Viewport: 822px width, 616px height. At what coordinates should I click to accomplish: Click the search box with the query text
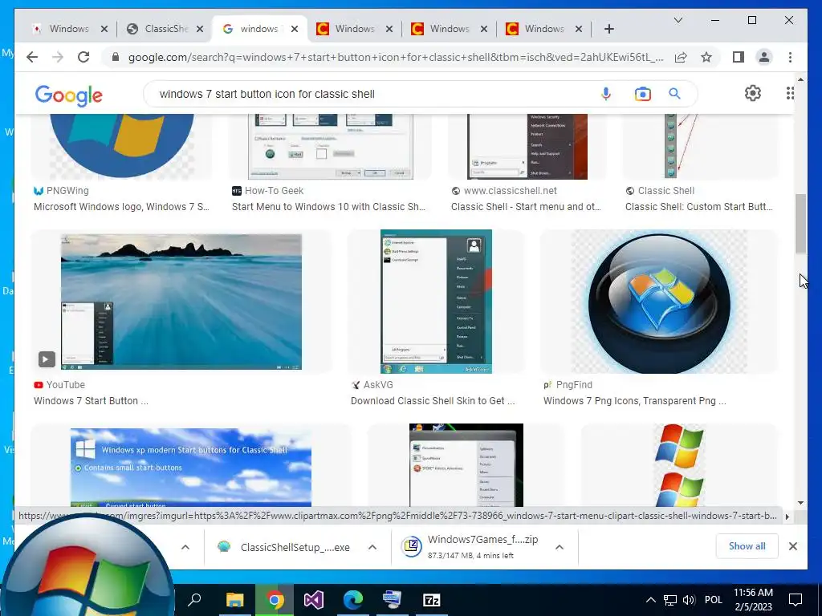click(372, 94)
